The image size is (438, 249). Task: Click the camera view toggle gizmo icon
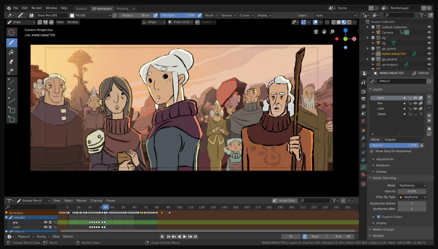(x=316, y=32)
